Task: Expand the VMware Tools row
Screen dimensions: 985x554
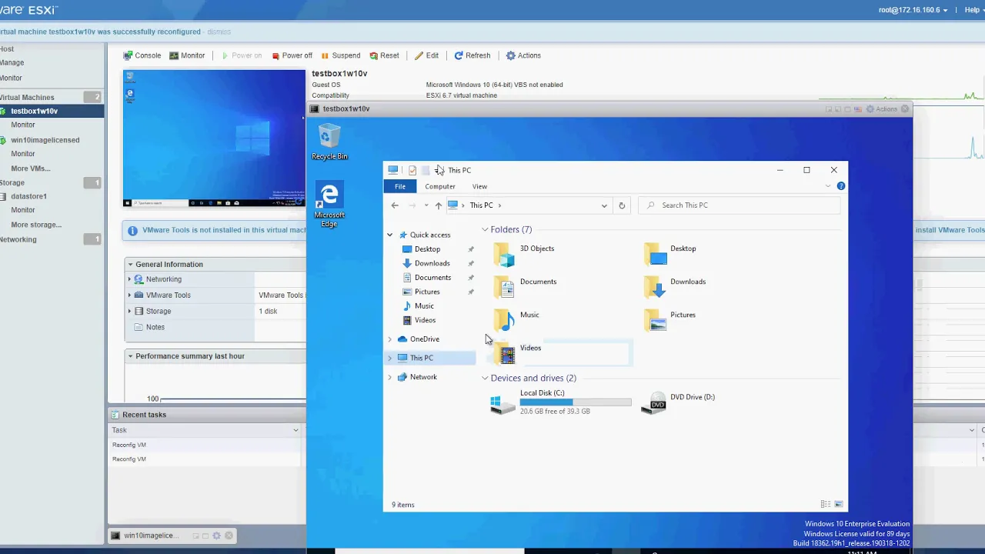Action: [x=130, y=295]
